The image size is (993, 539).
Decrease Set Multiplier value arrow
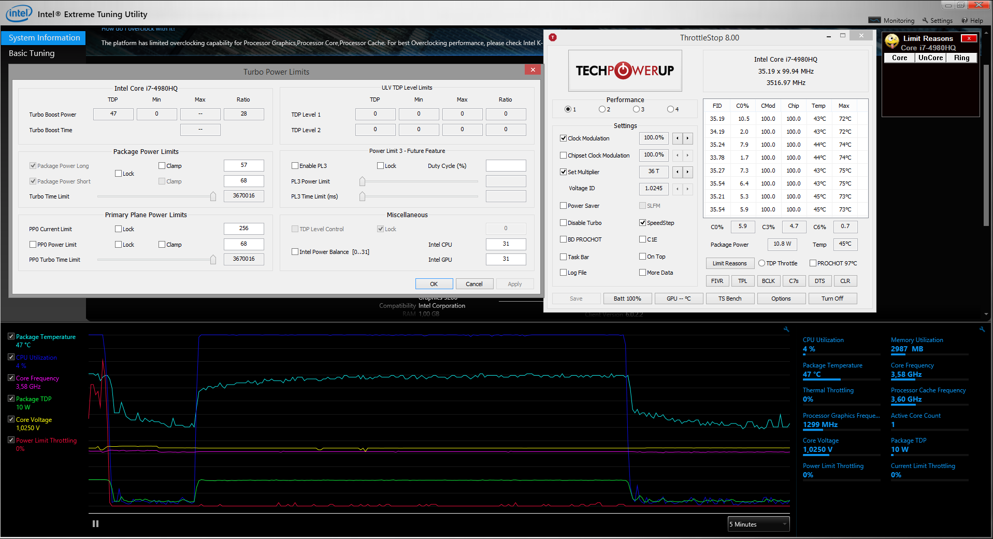677,172
